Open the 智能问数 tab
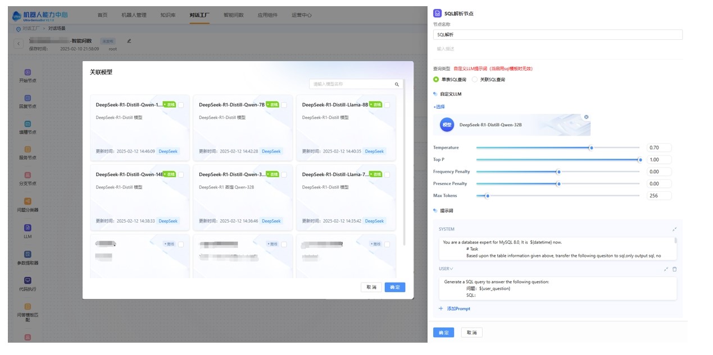Viewport: 713px width, 355px height. (x=234, y=15)
